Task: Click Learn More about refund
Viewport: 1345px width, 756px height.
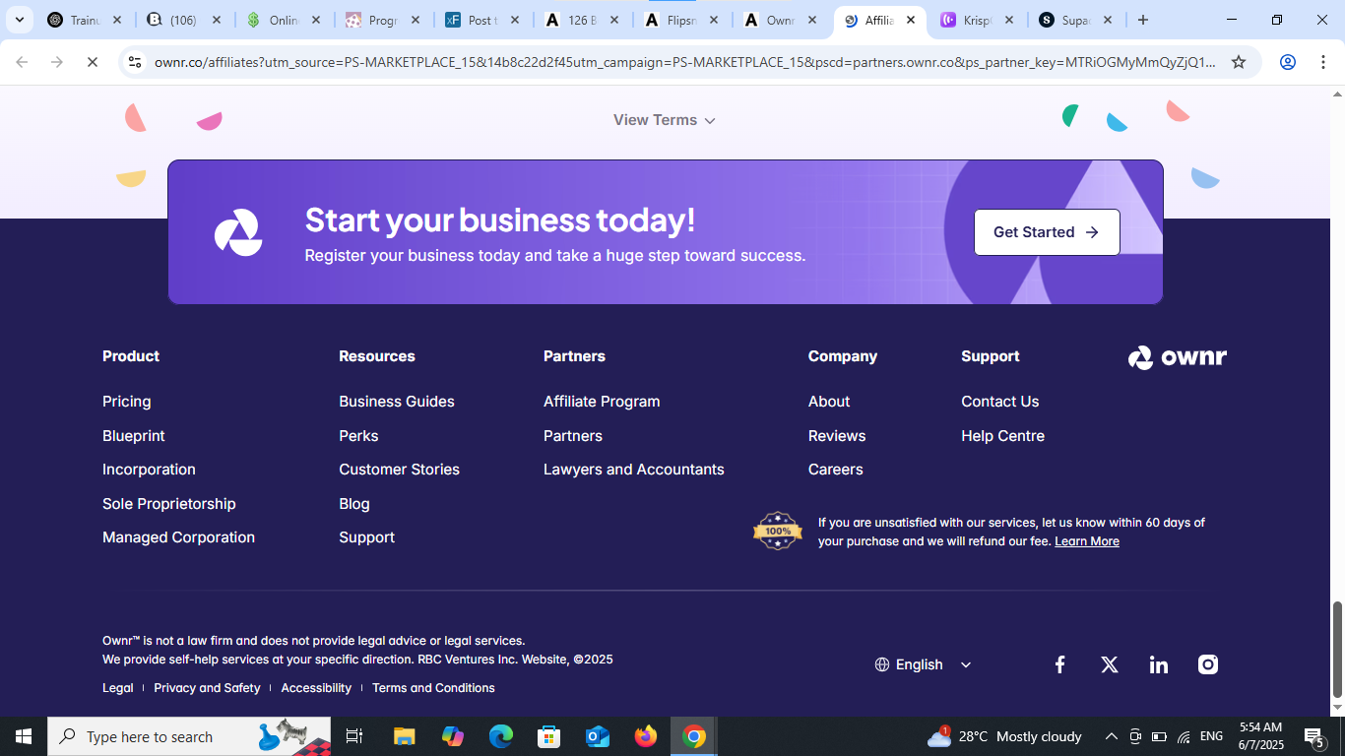Action: 1087,541
